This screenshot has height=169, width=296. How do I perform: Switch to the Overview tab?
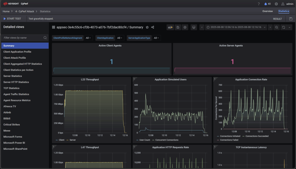pos(267,11)
